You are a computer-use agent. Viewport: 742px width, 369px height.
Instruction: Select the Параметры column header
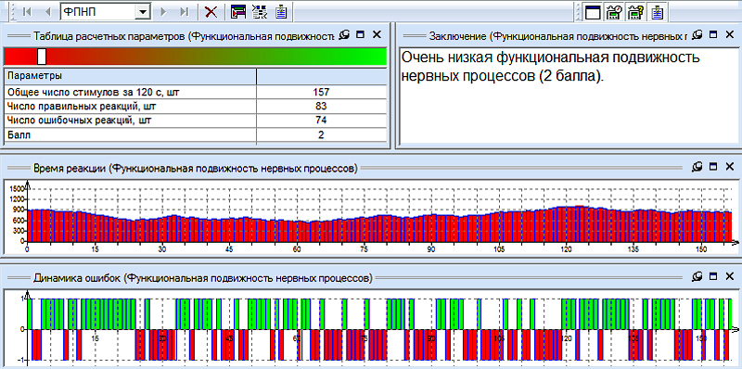coord(130,76)
